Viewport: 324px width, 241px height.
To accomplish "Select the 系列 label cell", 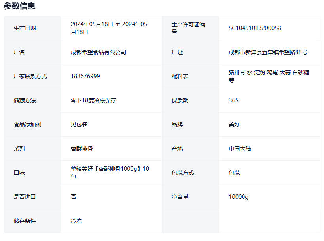I will pos(32,149).
